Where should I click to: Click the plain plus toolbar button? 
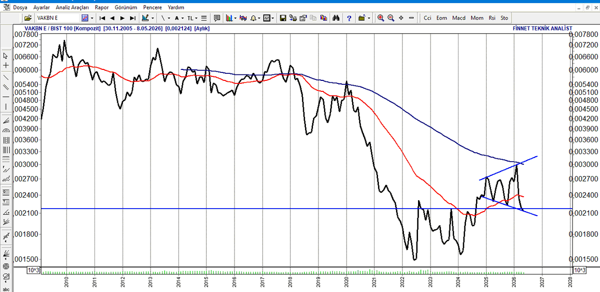coord(401,18)
